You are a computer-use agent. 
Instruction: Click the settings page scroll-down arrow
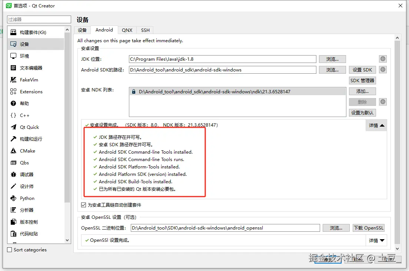click(x=397, y=248)
